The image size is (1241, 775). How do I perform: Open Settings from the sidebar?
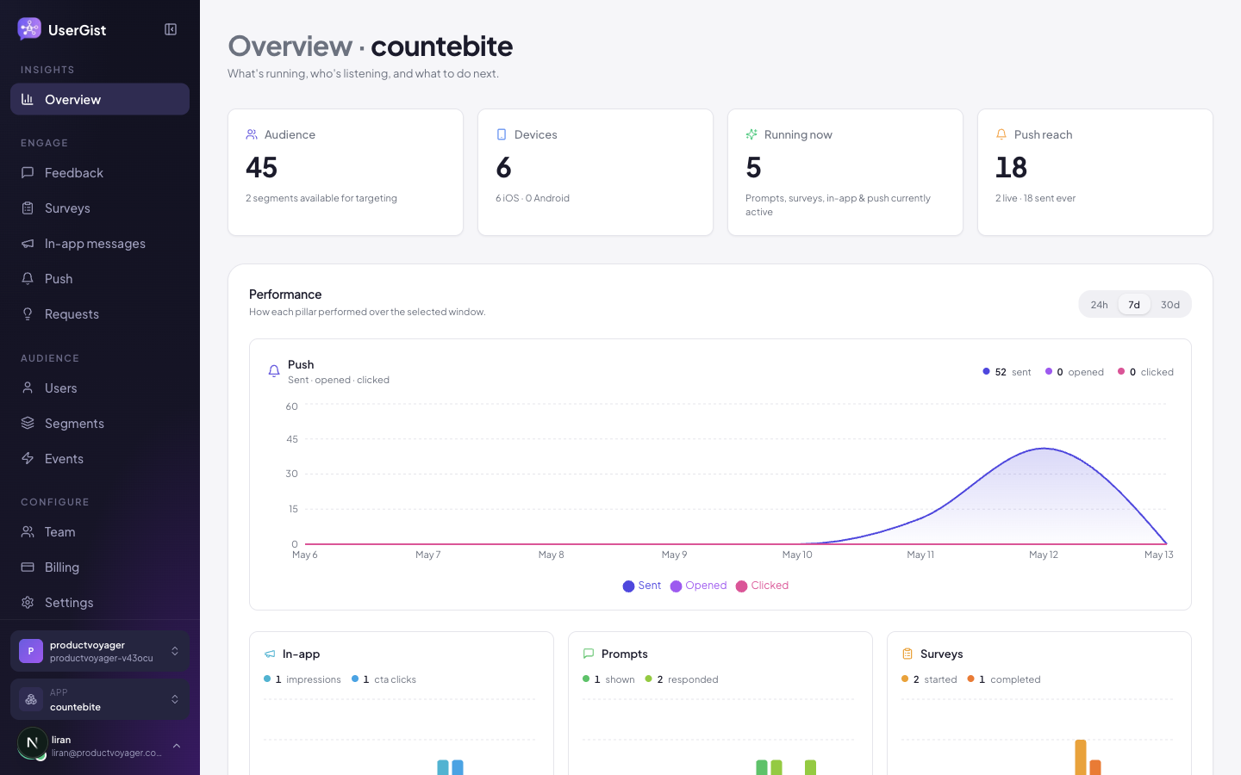[x=100, y=602]
